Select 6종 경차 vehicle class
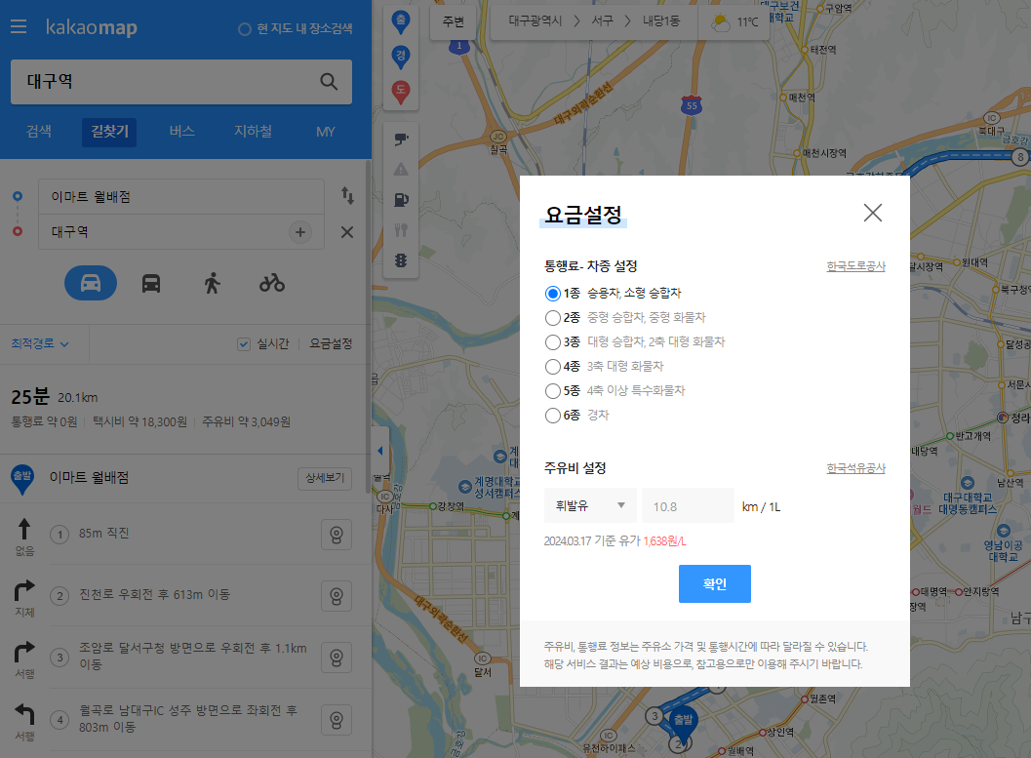 (552, 416)
